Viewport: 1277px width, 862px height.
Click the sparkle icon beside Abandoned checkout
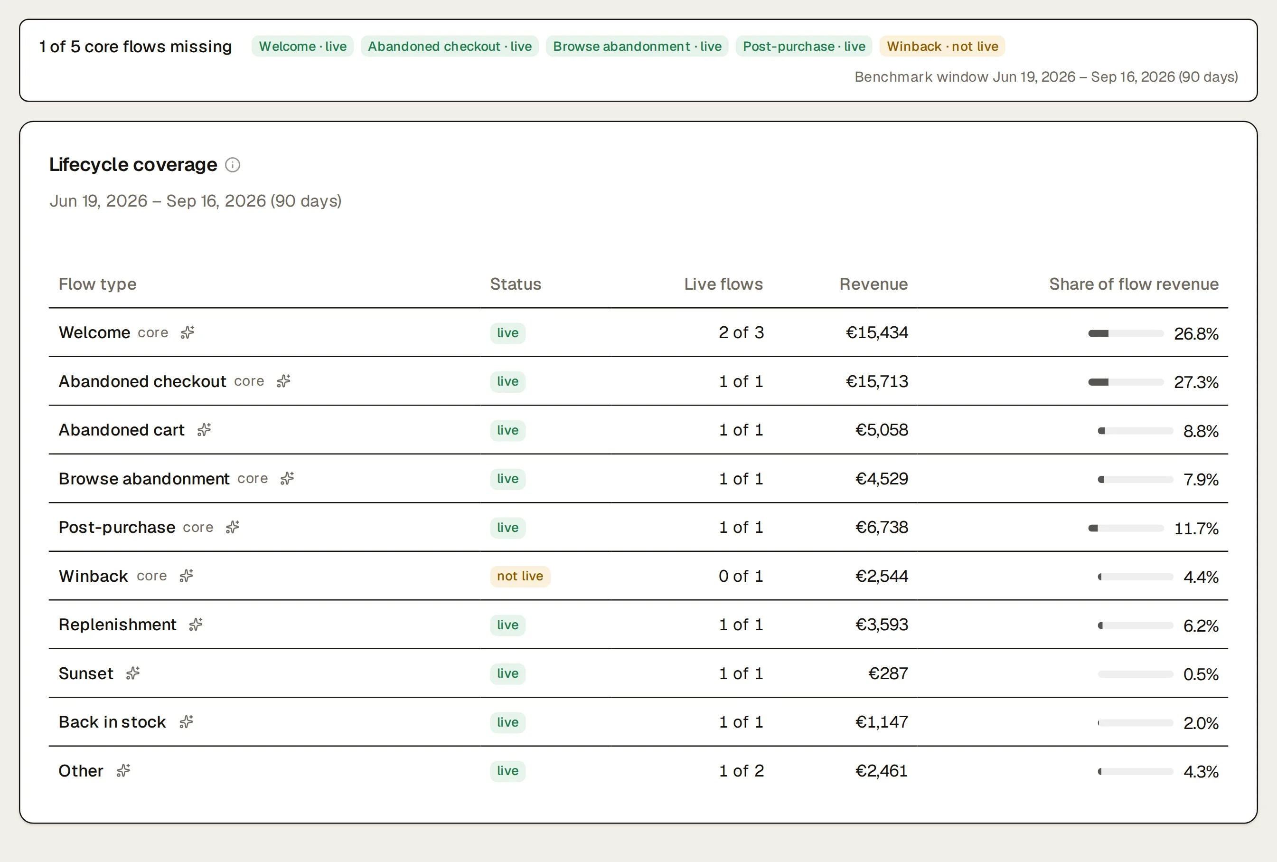[283, 381]
